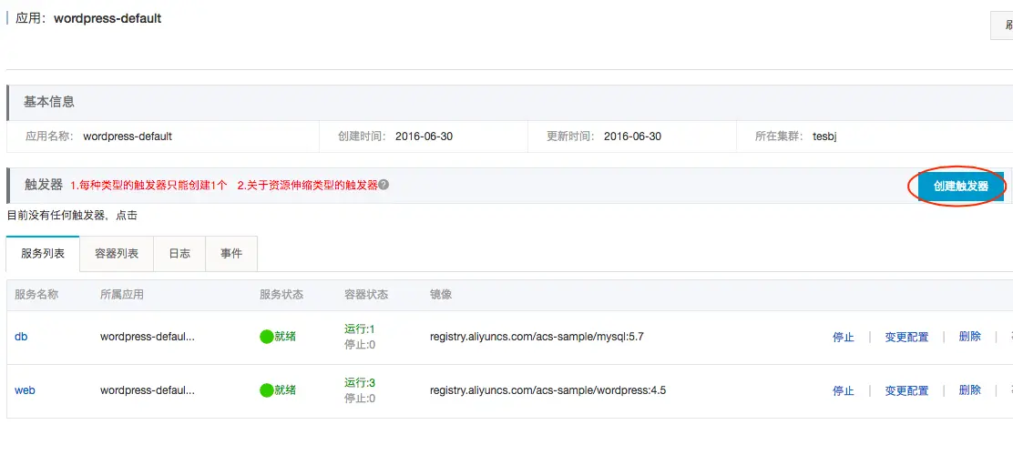Select the wordpress:4.5 image text
This screenshot has height=455, width=1013.
click(547, 390)
